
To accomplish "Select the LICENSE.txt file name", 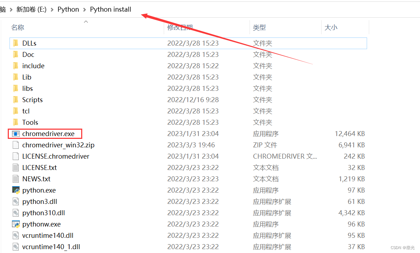I will (x=40, y=167).
